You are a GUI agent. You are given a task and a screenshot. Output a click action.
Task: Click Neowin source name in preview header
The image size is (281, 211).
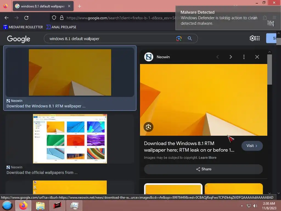coord(163,57)
